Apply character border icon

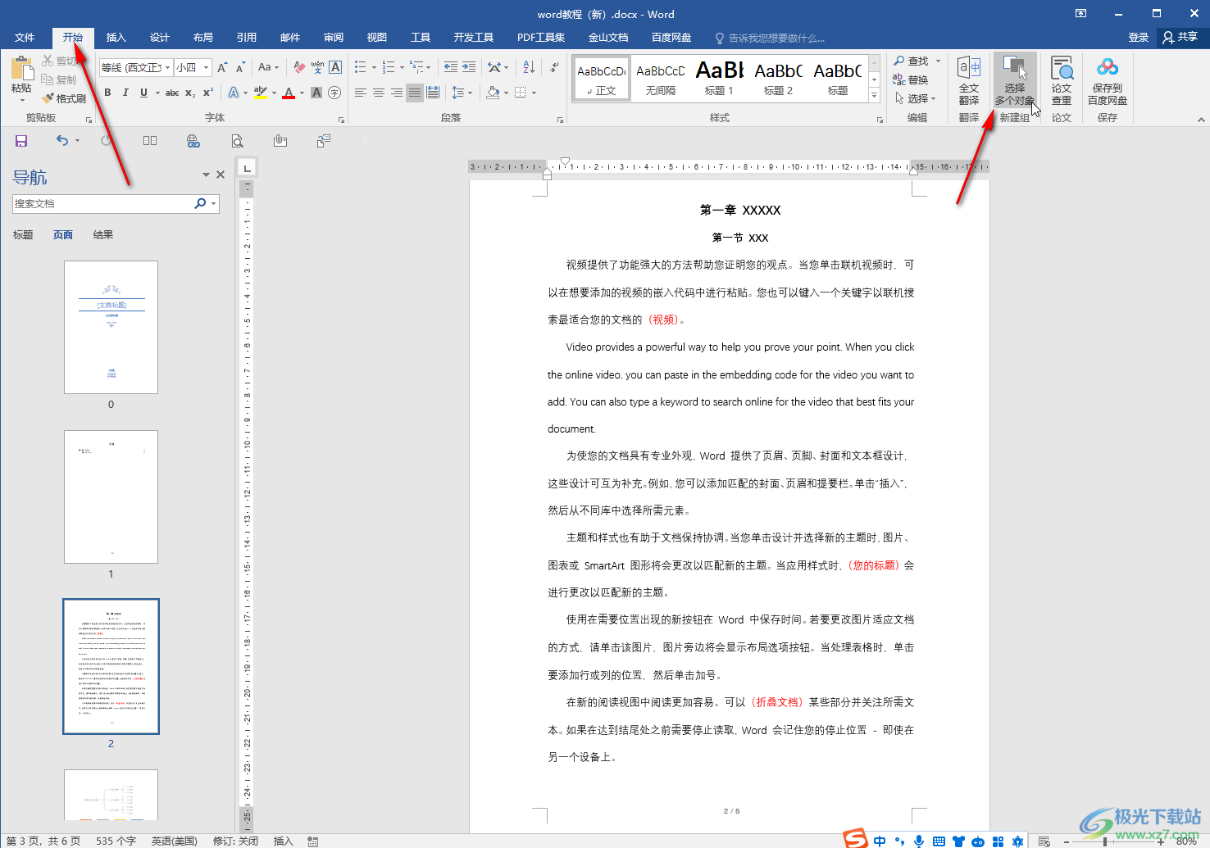pyautogui.click(x=335, y=67)
